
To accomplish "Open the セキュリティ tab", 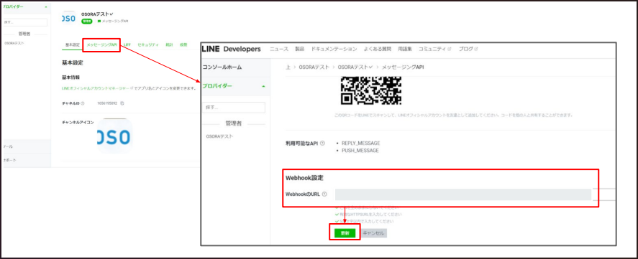I will tap(148, 44).
